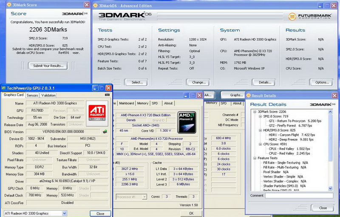Select CPU2 - Red Valley 2.245 fps

289,153
